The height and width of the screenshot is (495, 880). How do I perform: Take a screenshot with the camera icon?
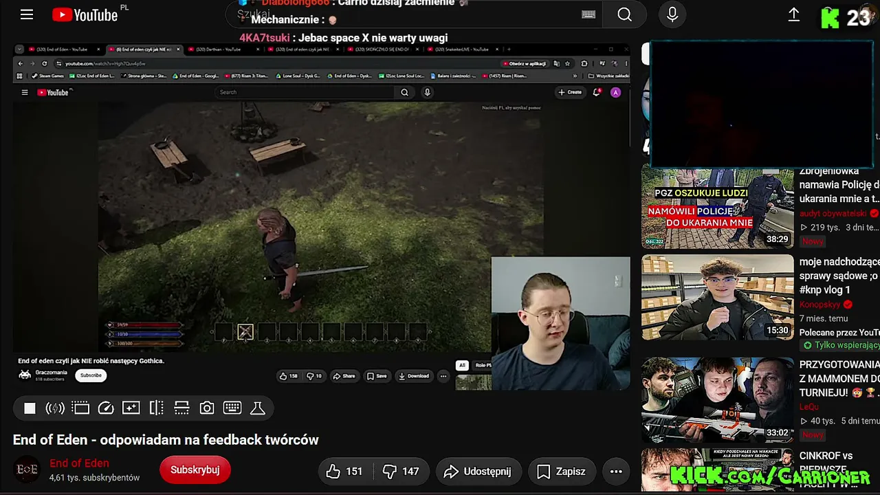(x=207, y=408)
